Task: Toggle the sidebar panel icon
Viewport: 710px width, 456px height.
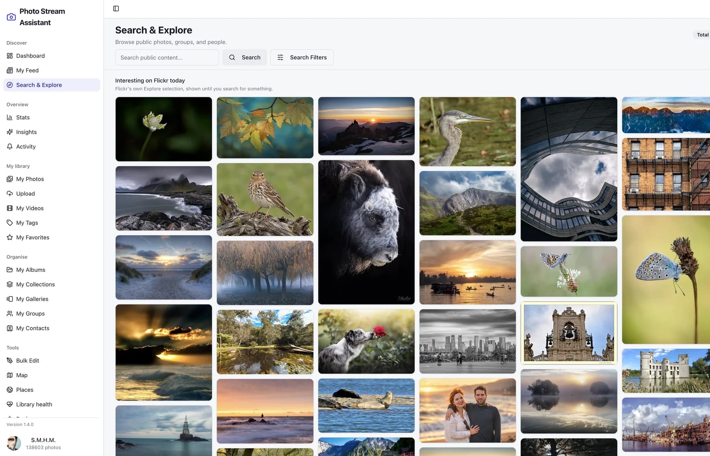Action: (x=116, y=9)
